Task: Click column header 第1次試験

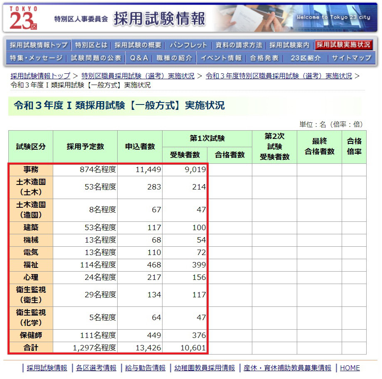Action: (207, 138)
